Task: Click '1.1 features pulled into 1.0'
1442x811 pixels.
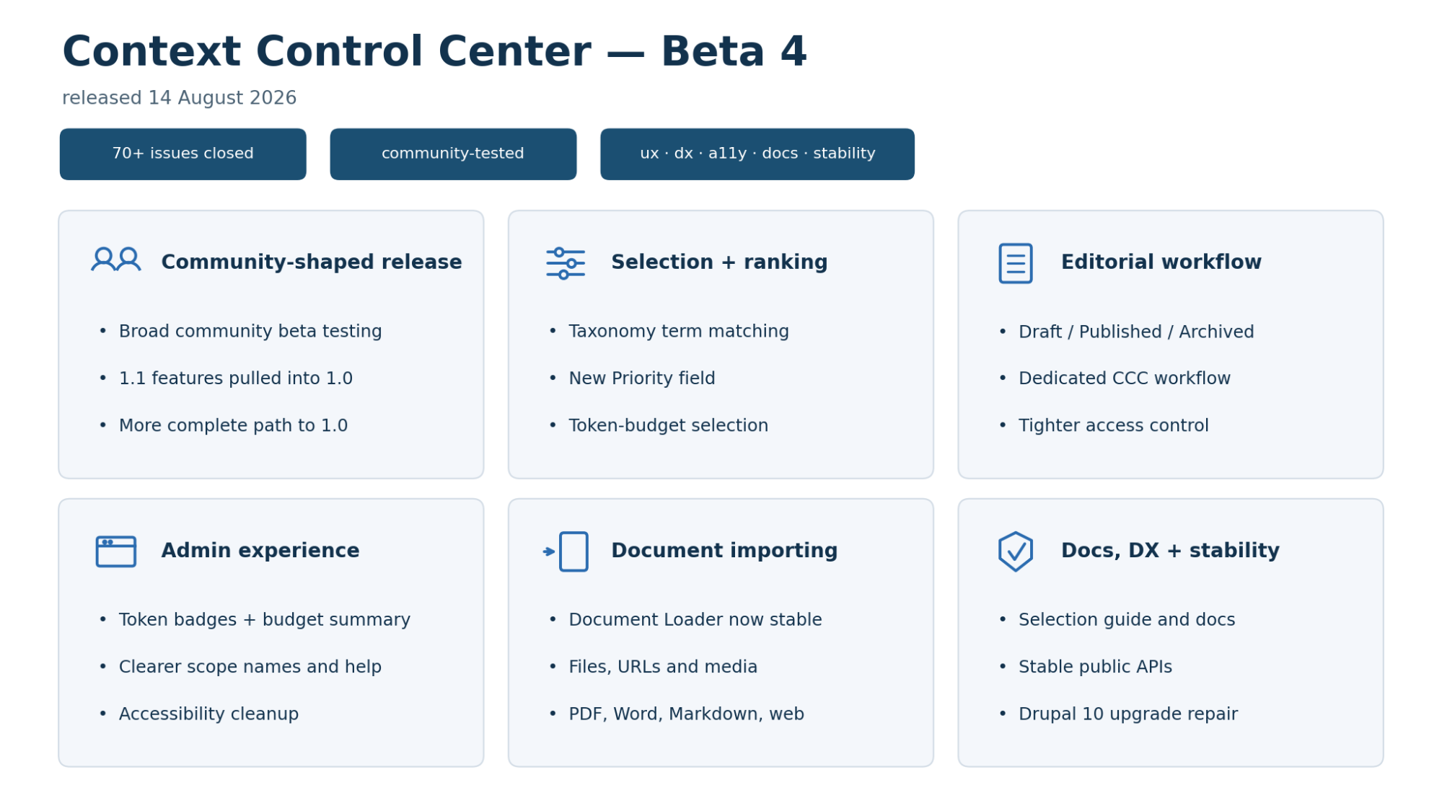Action: 236,378
